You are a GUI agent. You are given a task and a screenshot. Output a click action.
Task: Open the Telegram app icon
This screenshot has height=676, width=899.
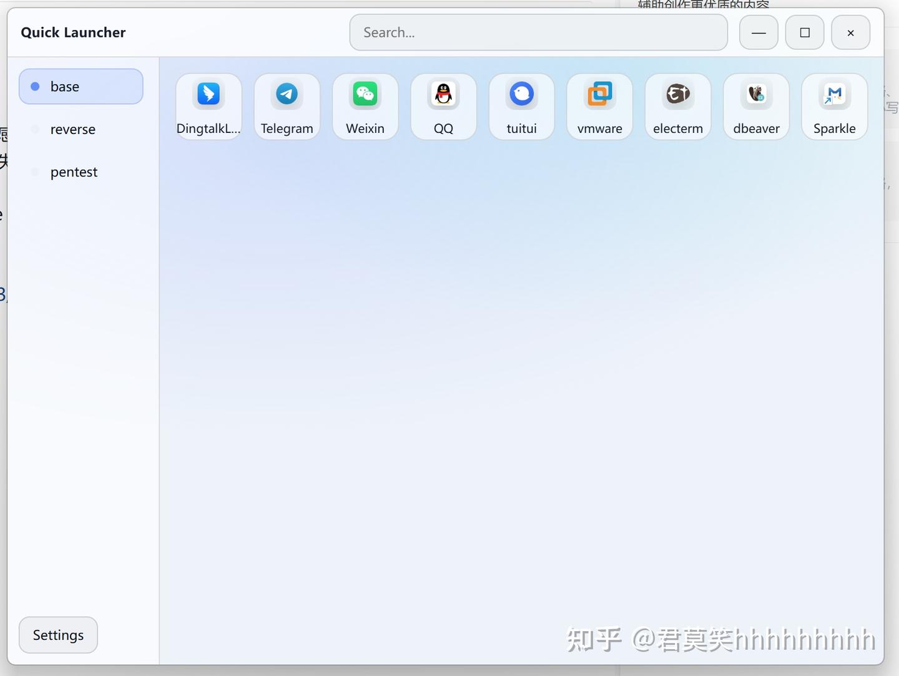tap(287, 107)
